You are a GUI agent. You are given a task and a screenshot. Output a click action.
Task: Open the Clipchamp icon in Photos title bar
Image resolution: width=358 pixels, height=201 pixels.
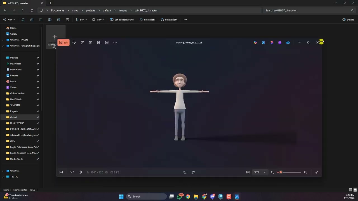pos(280,42)
